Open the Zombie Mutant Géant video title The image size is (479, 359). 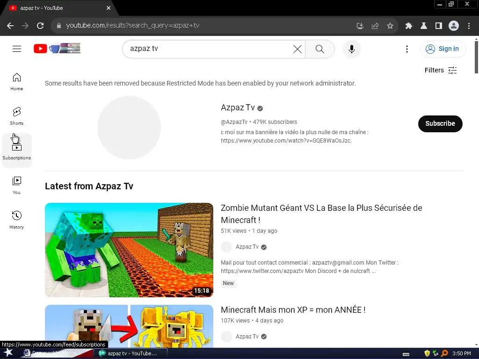(x=321, y=214)
